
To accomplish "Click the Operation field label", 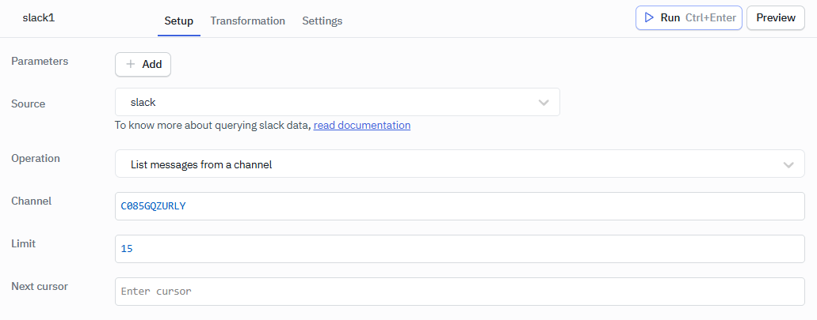I will tap(36, 158).
